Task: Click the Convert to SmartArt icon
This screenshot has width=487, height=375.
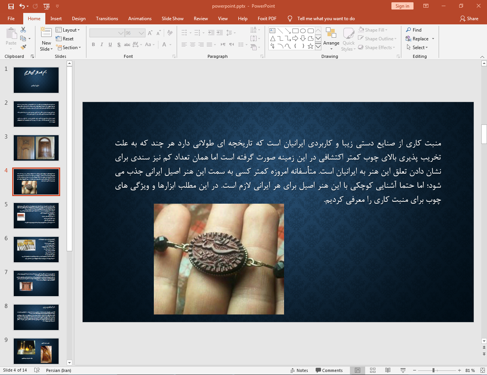Action: tap(254, 47)
